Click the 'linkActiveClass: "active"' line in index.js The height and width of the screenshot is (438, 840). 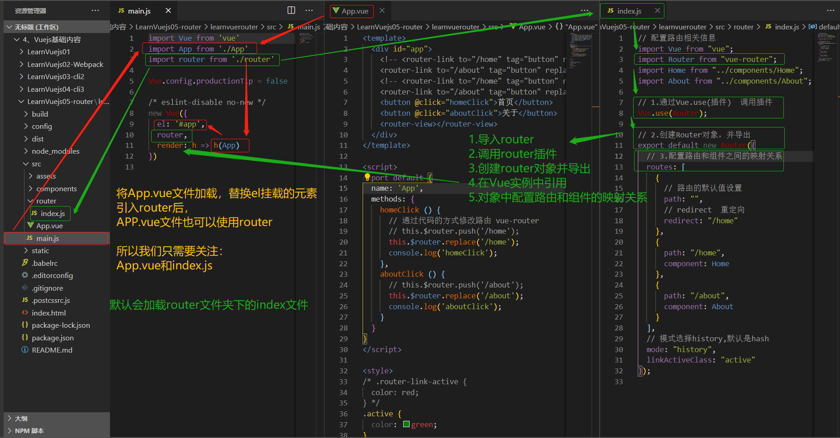(701, 360)
